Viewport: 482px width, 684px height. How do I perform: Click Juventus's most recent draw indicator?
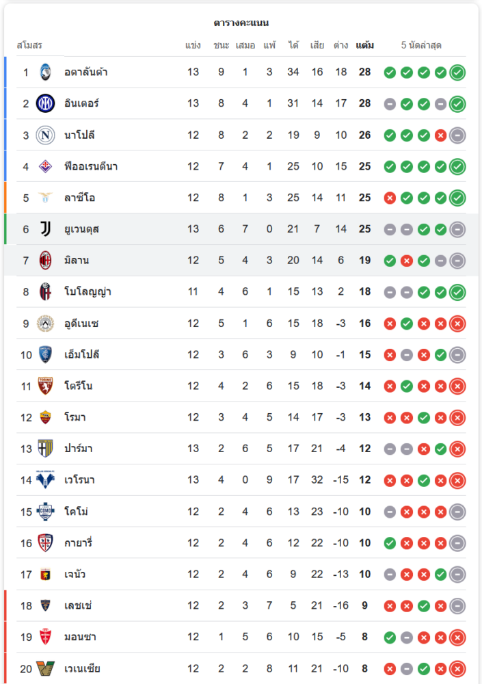[x=457, y=229]
